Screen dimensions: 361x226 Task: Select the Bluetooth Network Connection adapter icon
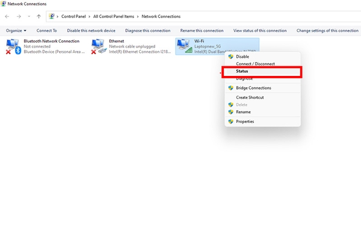pyautogui.click(x=13, y=46)
